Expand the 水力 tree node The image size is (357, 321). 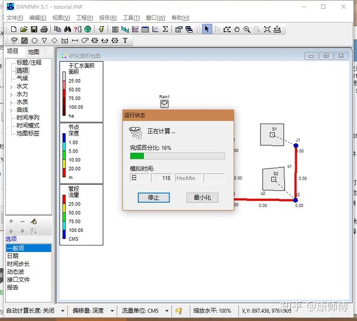[x=11, y=95]
